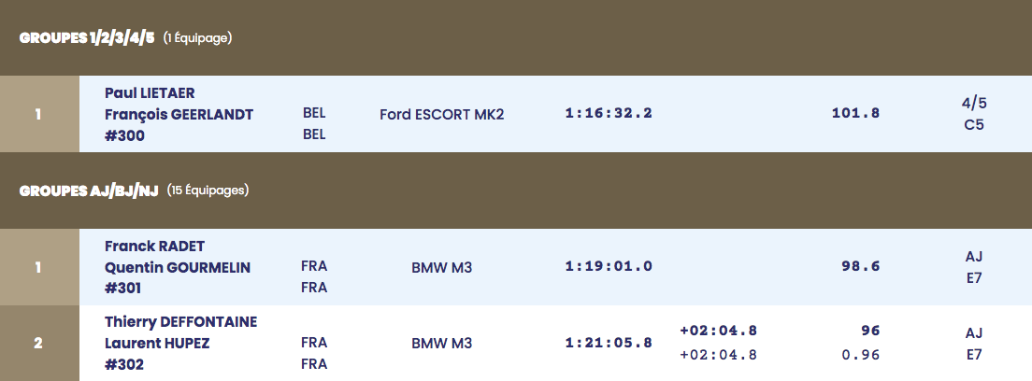Click car number #301
This screenshot has height=381, width=1032.
[x=123, y=289]
